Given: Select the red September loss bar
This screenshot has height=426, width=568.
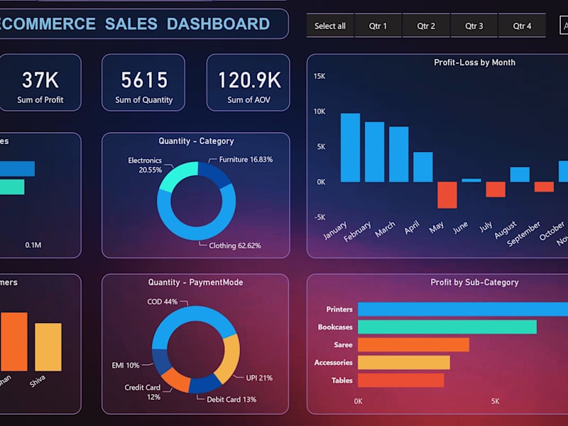Looking at the screenshot, I should click(544, 187).
